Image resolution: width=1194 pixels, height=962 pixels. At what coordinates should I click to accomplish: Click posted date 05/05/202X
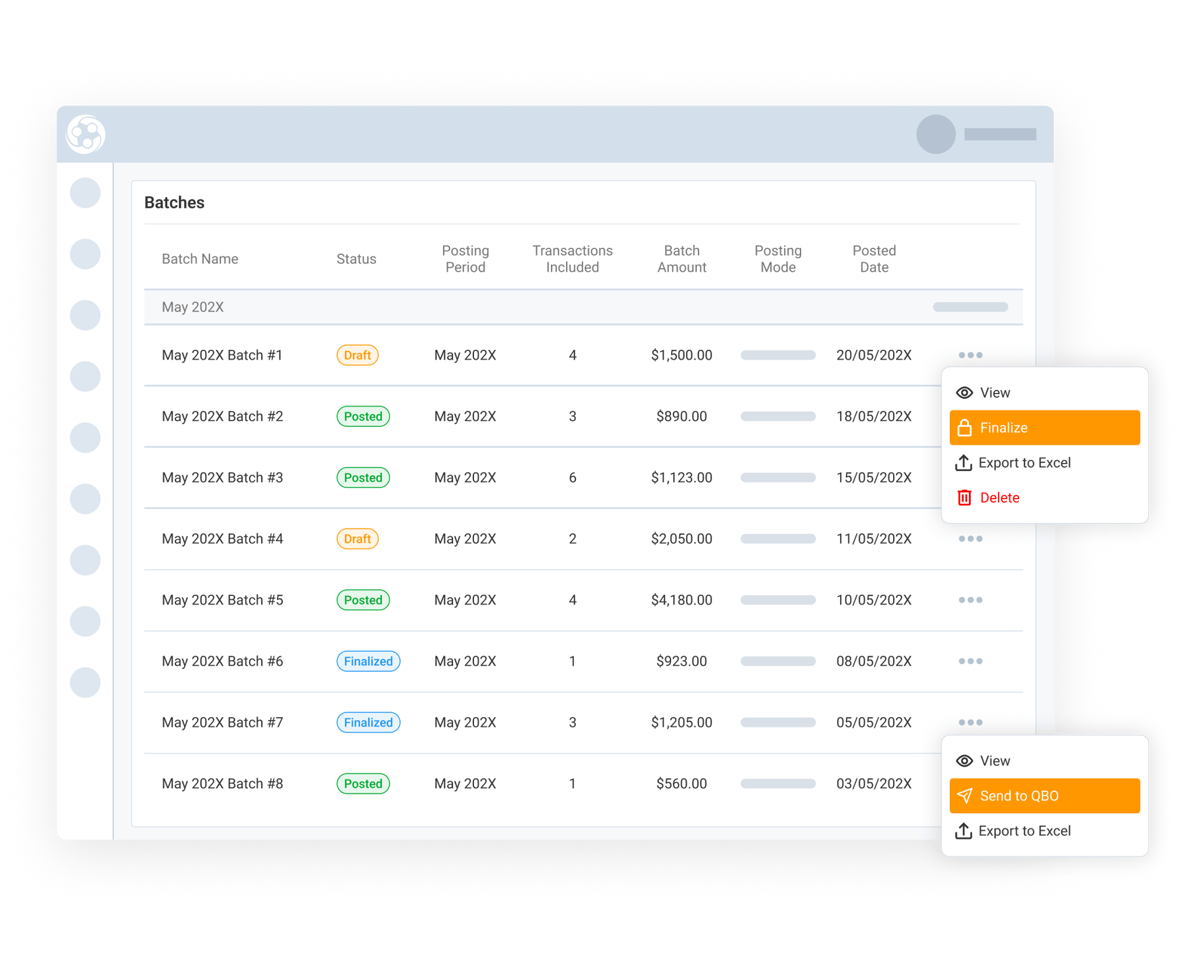click(x=874, y=723)
